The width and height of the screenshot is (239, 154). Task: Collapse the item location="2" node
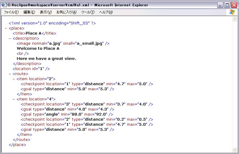point(14,79)
